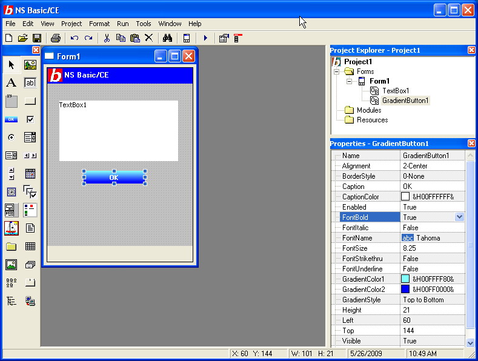
Task: Open the File menu
Action: click(x=10, y=24)
